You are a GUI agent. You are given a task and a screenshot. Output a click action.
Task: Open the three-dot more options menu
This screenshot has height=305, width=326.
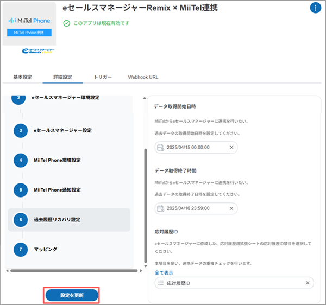(x=315, y=8)
